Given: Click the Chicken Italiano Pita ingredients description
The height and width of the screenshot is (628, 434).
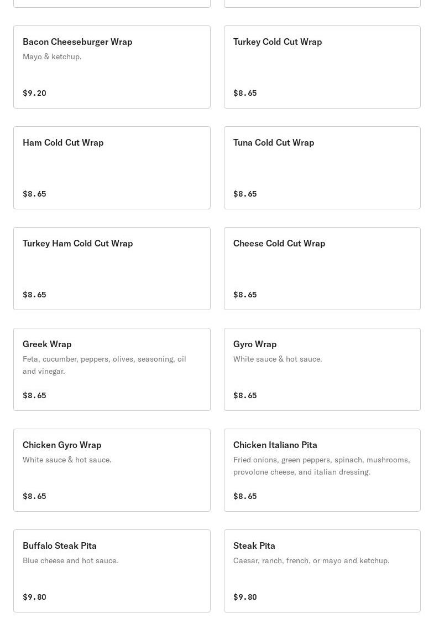Looking at the screenshot, I should pos(321,466).
